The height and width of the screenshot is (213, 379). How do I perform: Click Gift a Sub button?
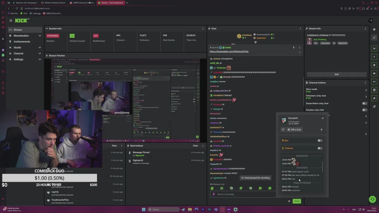tap(294, 130)
